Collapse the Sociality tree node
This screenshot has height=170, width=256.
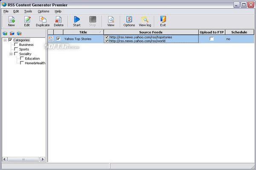[x=11, y=54]
